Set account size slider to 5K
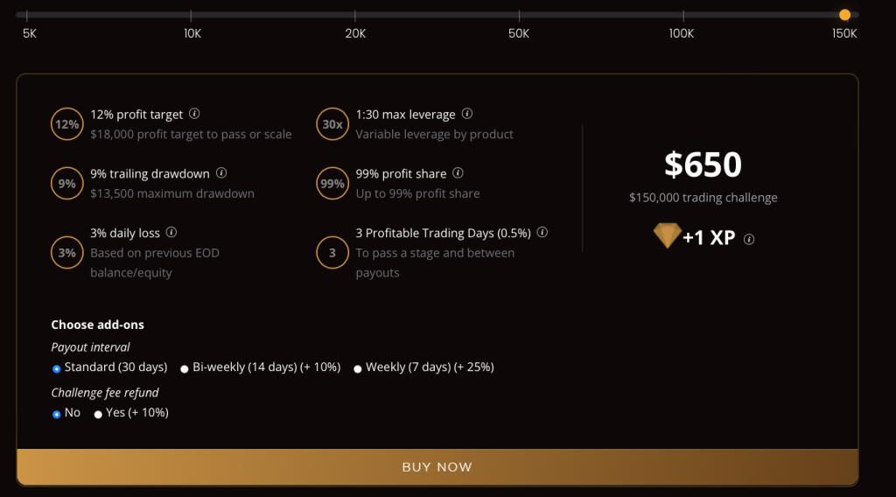Viewport: 896px width, 497px height. click(27, 15)
